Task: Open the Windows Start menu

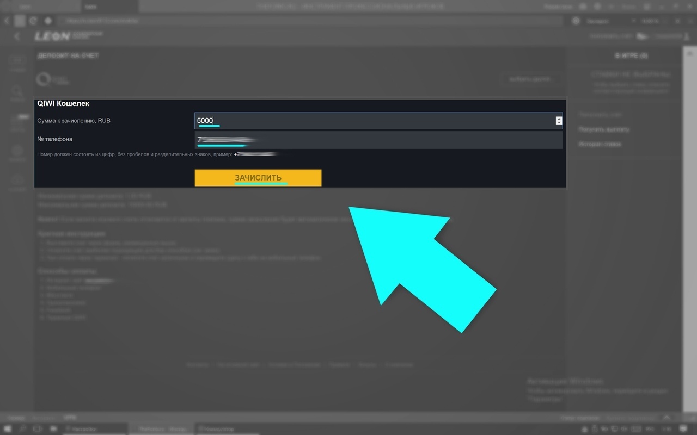Action: point(8,429)
